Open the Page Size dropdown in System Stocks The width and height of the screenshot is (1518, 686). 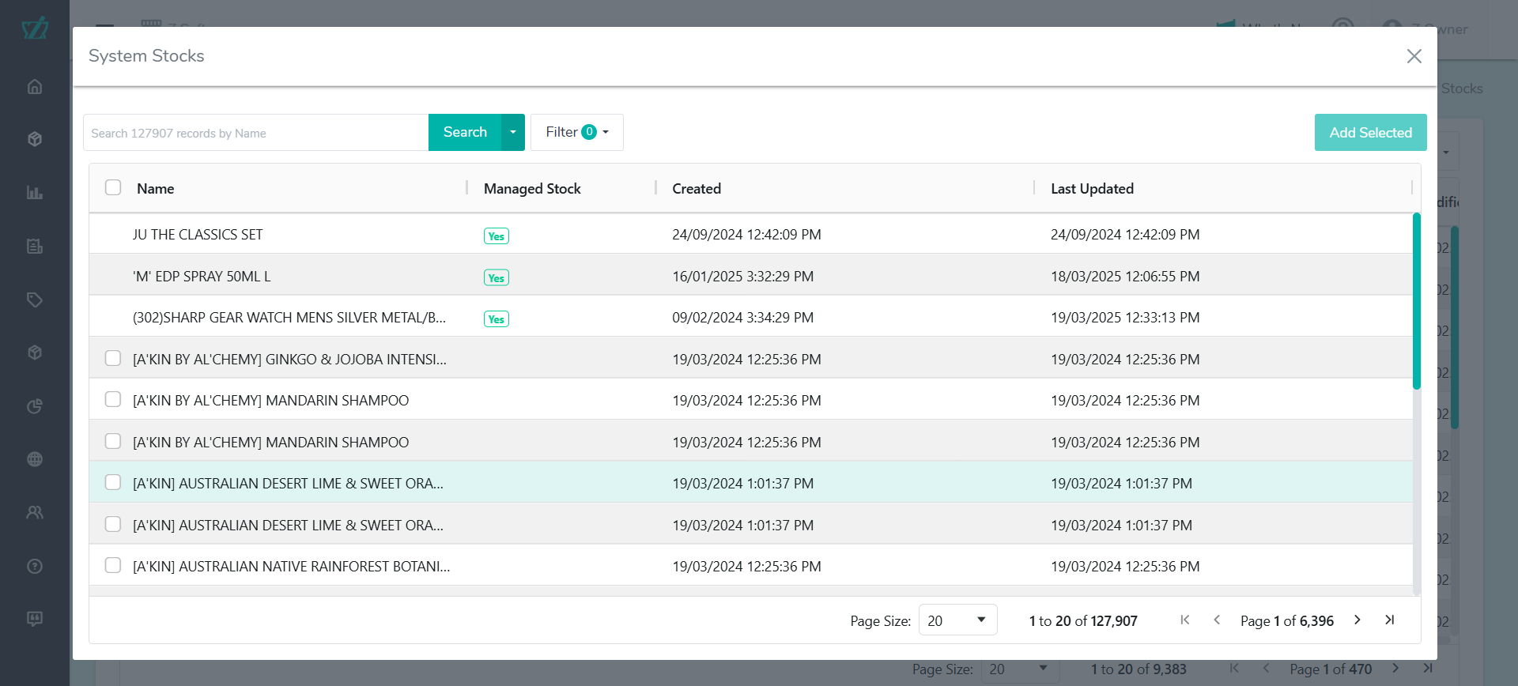tap(957, 620)
